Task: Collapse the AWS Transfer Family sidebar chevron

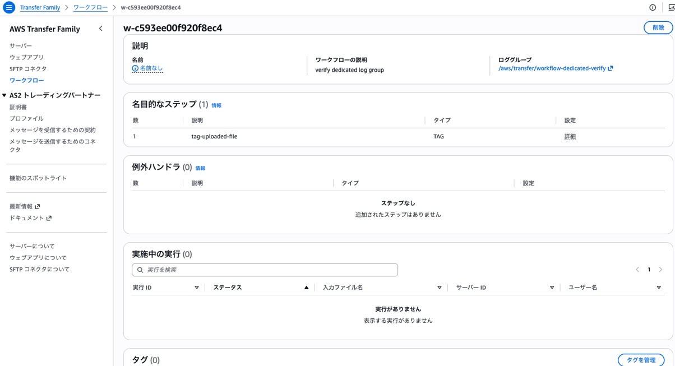Action: (100, 29)
